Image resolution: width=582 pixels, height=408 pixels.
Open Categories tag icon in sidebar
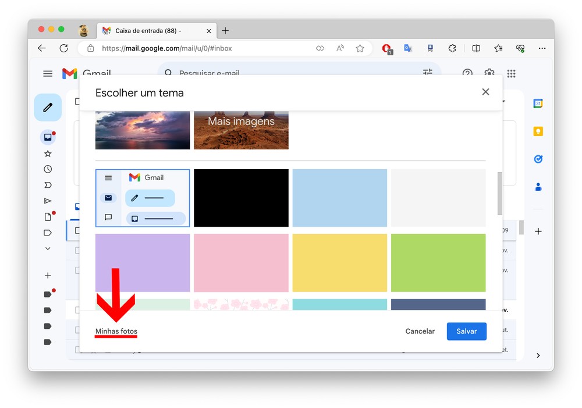click(x=48, y=232)
